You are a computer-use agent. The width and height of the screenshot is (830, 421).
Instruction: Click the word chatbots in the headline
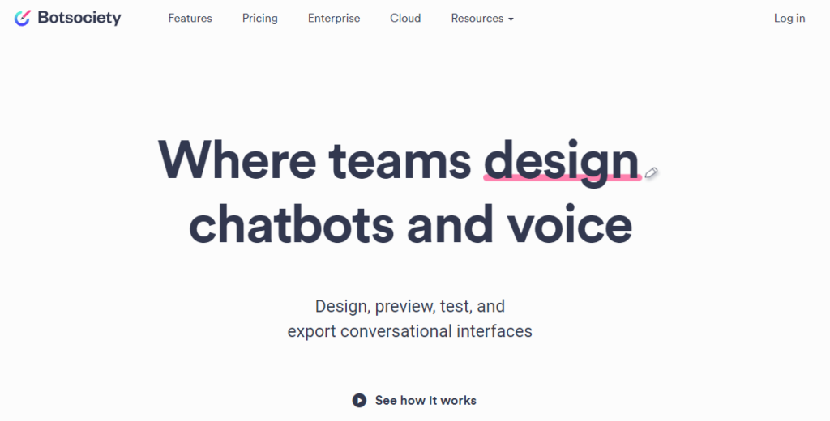pos(291,223)
